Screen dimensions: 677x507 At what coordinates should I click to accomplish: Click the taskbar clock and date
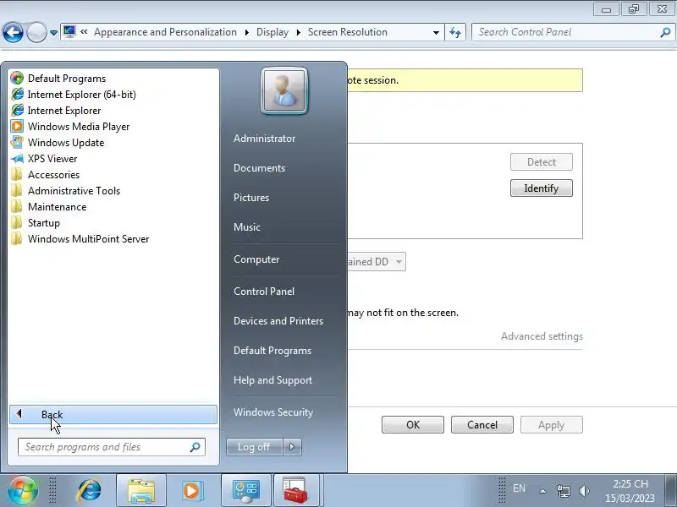coord(630,491)
